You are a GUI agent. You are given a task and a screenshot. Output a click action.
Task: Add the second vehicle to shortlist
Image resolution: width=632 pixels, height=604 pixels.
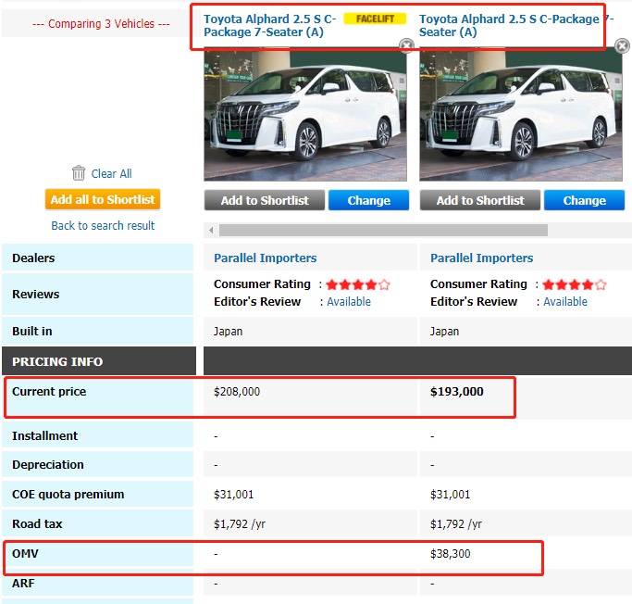pyautogui.click(x=480, y=200)
